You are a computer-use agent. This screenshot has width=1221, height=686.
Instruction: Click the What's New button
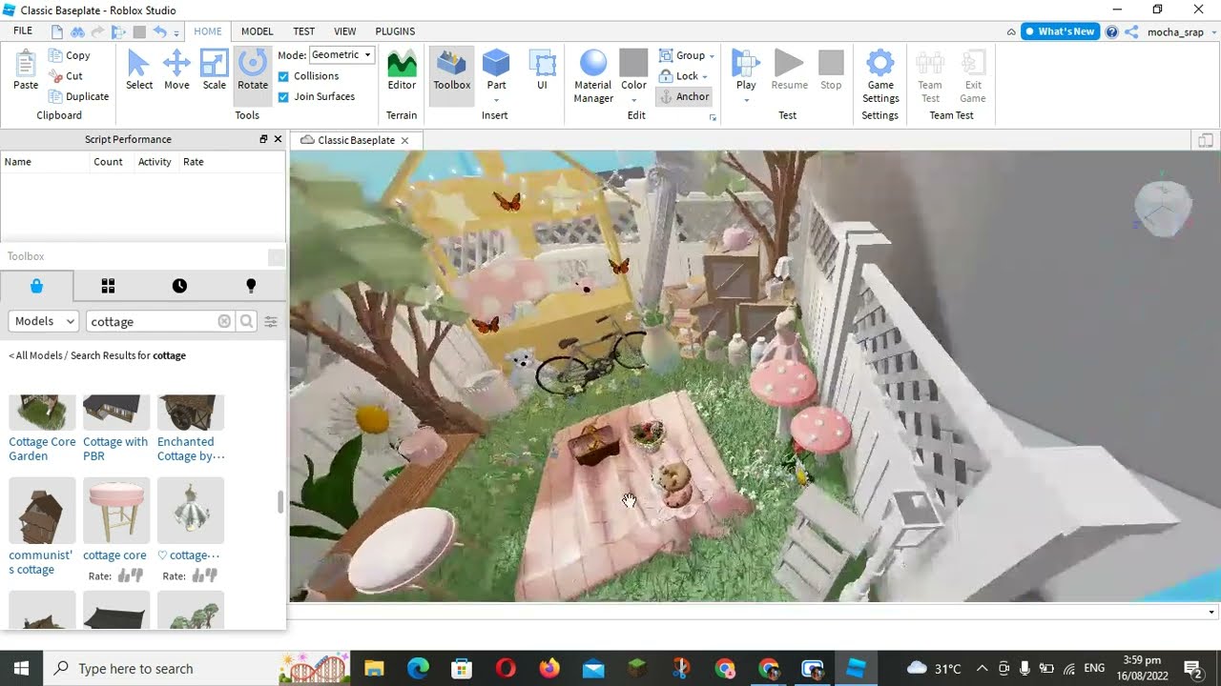coord(1060,31)
